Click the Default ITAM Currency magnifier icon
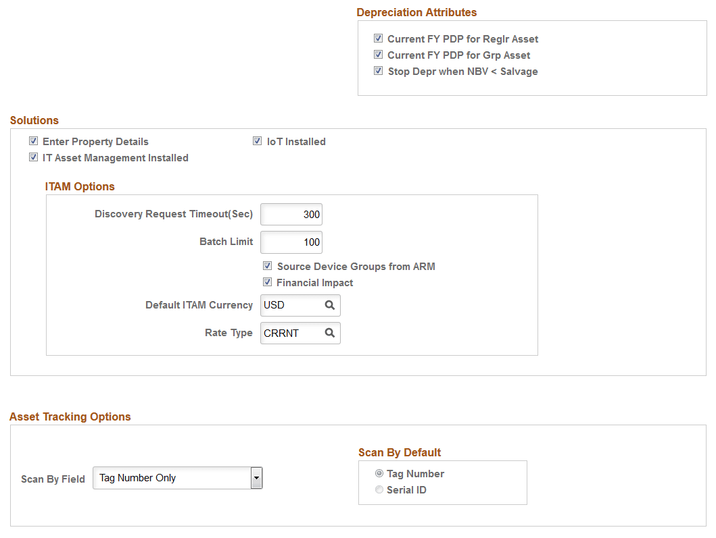 tap(330, 305)
